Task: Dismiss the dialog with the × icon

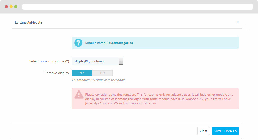Action: [237, 22]
